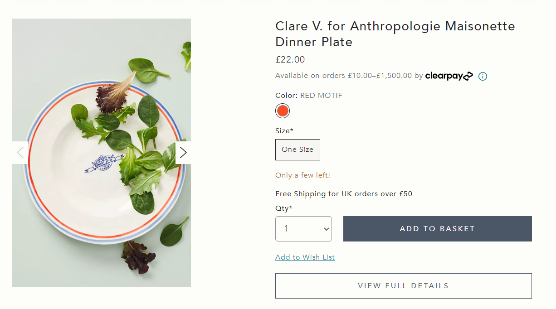Click the 'Only a few left!' notice

coord(302,175)
